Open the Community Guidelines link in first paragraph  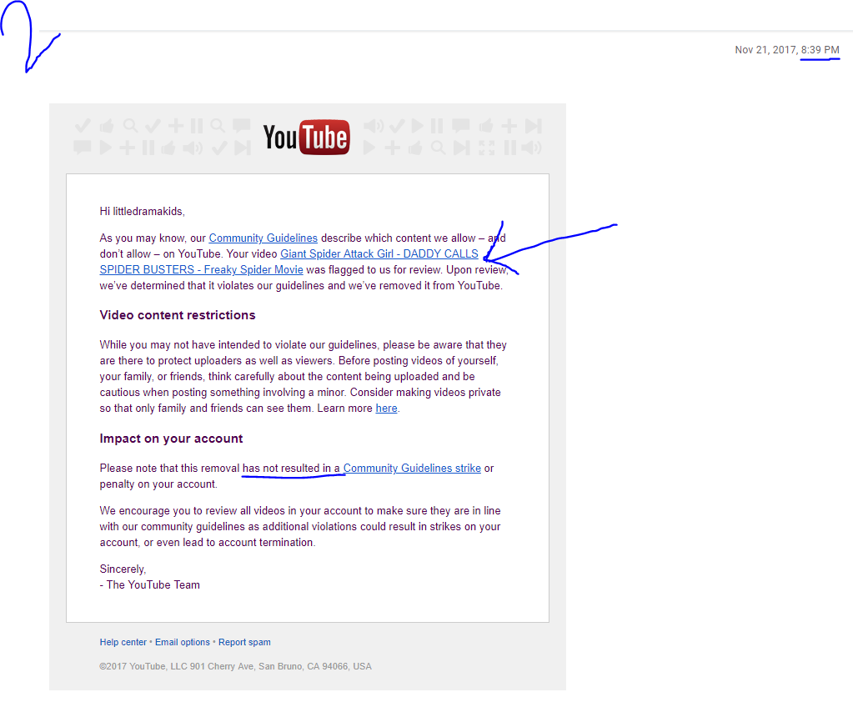[263, 238]
